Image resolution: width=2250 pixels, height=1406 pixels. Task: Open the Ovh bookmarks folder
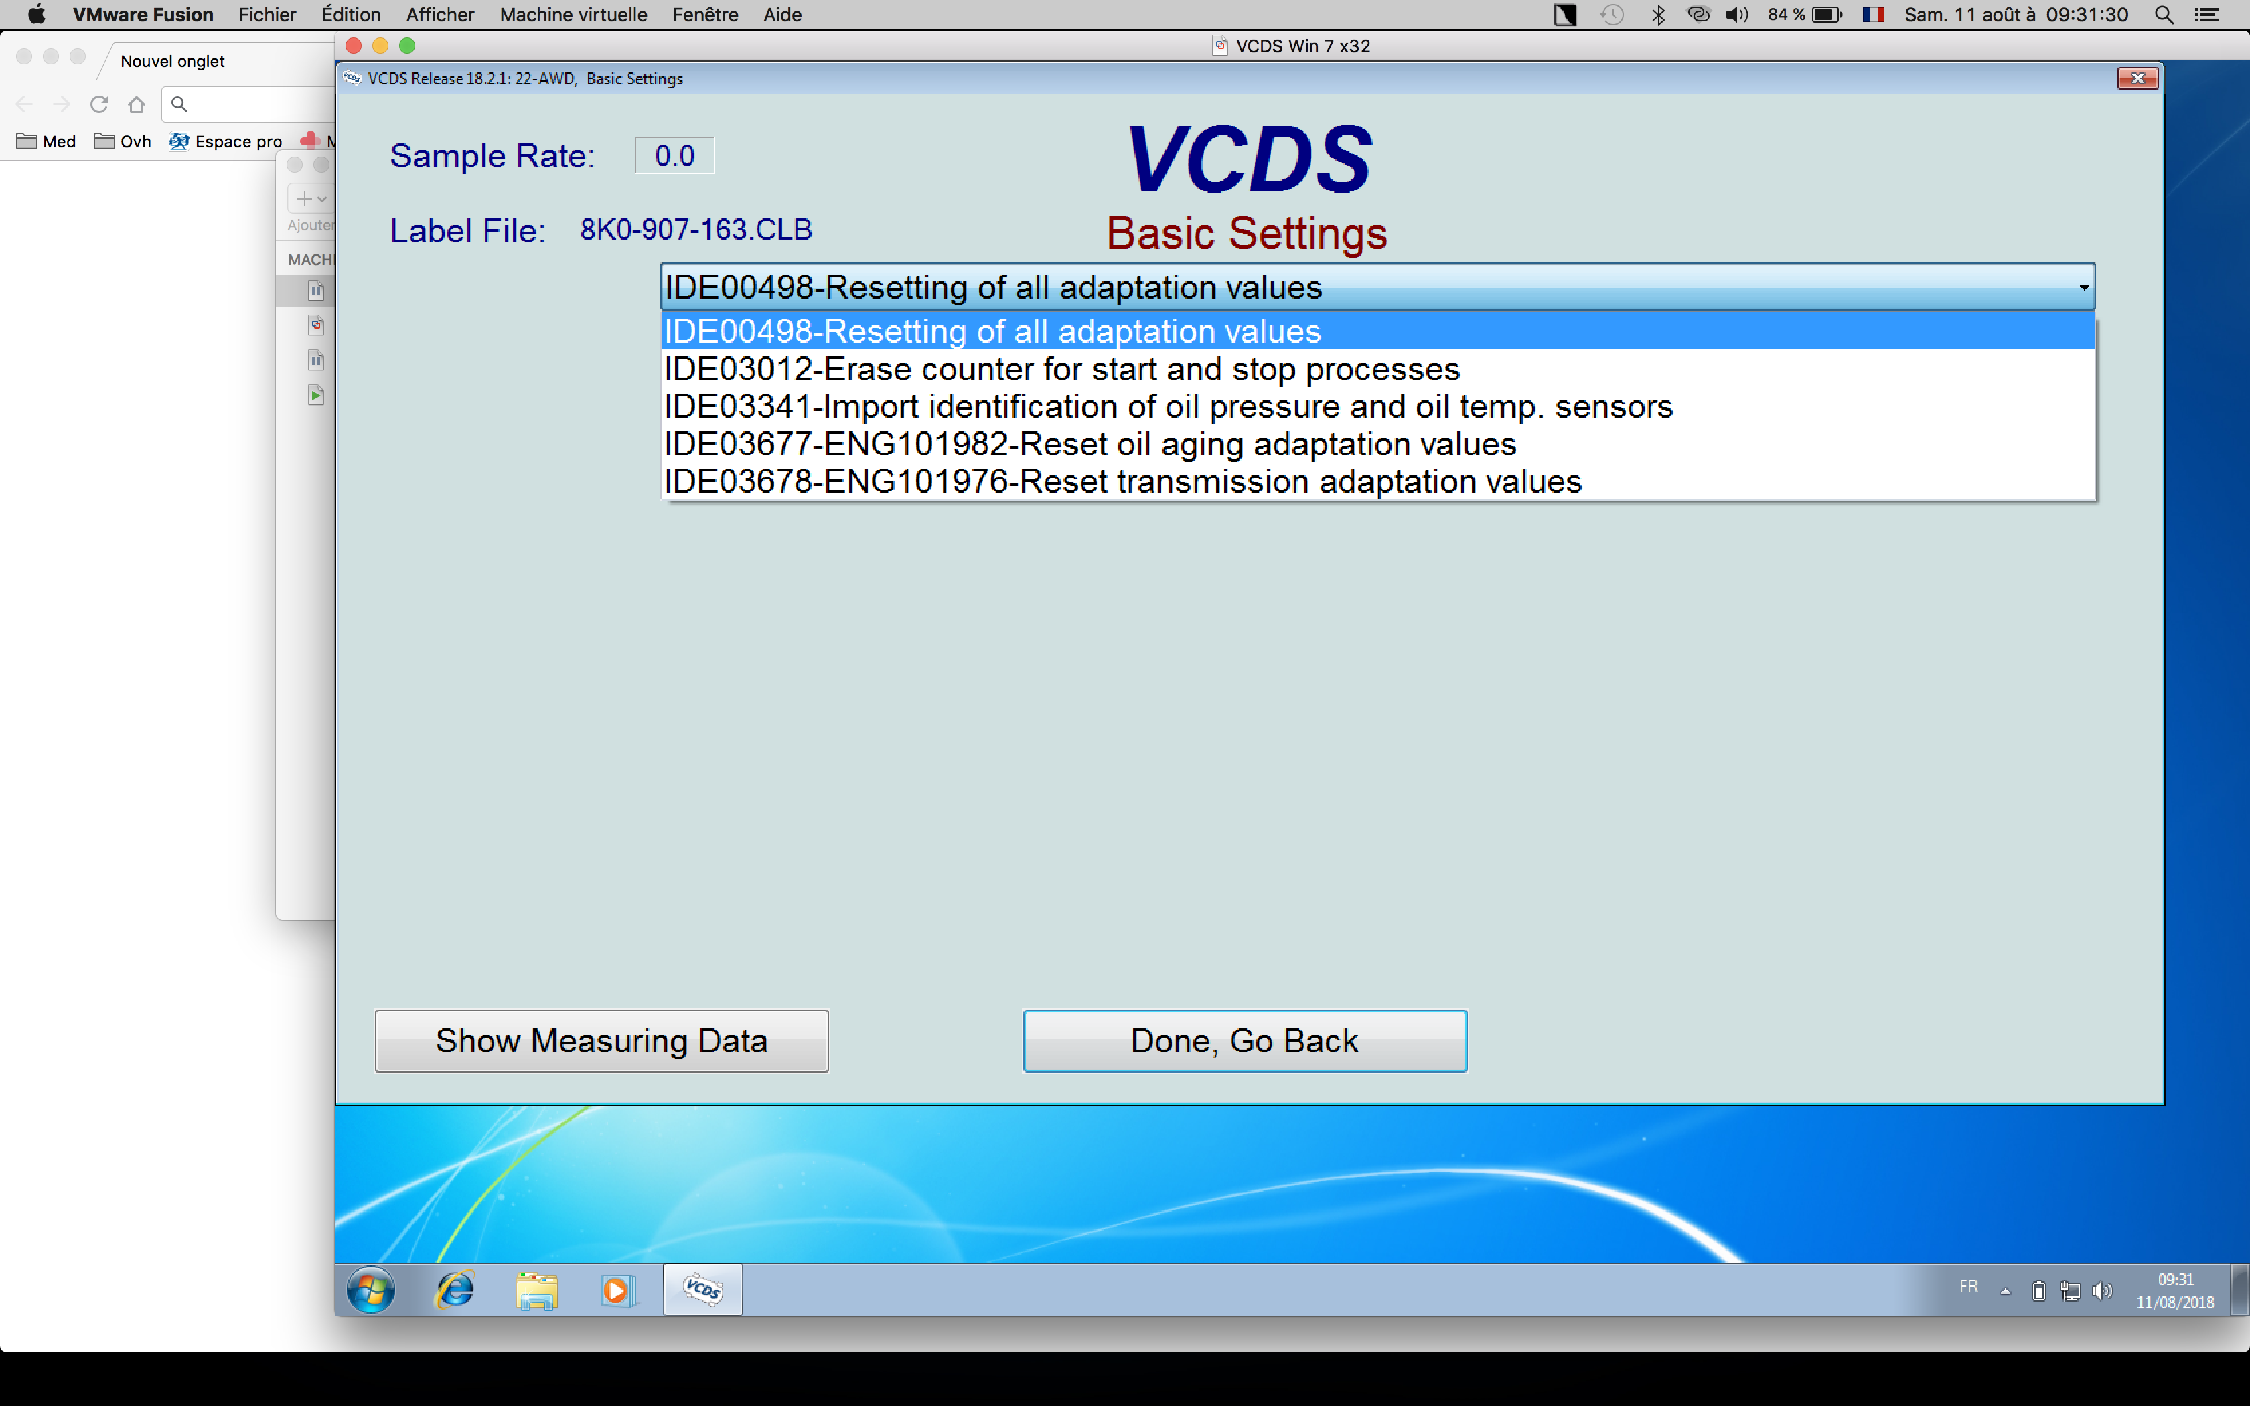pyautogui.click(x=123, y=141)
